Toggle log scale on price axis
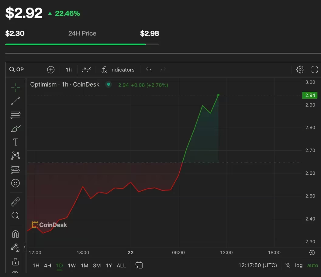 tap(299, 265)
